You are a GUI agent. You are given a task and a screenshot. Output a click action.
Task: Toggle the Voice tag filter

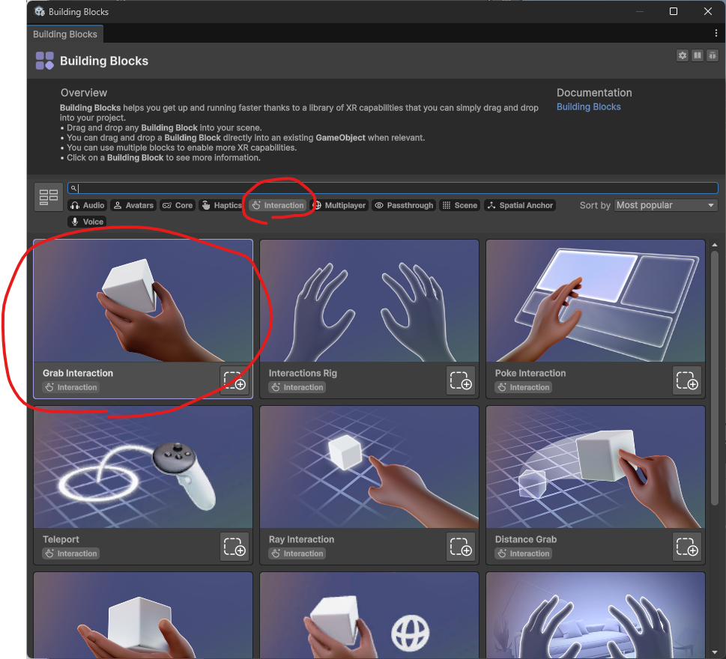pos(87,222)
